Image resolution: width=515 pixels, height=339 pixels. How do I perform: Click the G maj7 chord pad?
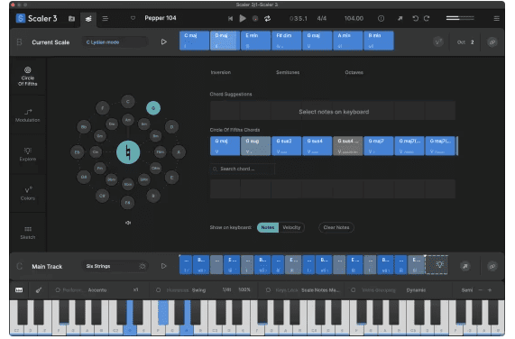coord(379,146)
